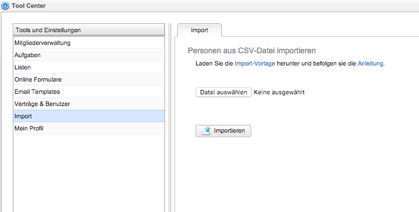419x212 pixels.
Task: Select Aufgaben from the tools list
Action: 89,55
